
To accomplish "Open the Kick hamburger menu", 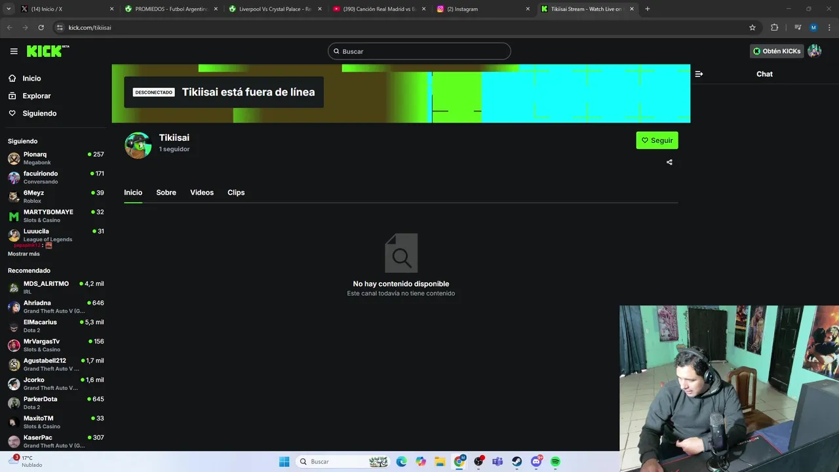I will click(x=14, y=51).
